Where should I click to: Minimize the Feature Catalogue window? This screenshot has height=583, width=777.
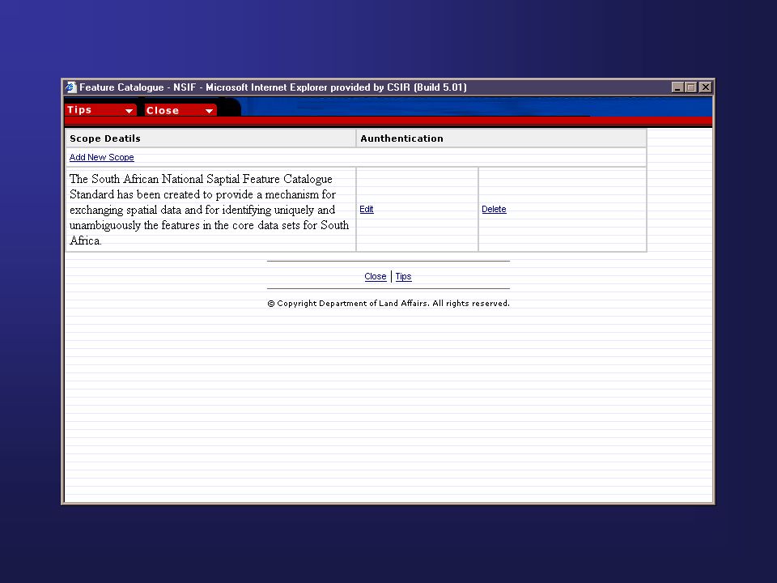677,87
